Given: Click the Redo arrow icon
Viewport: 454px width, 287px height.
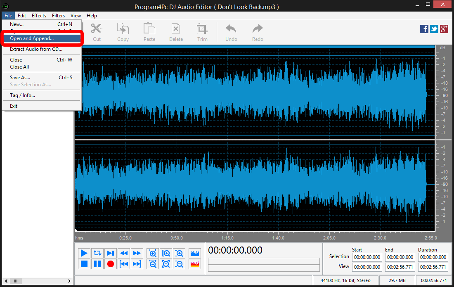Looking at the screenshot, I should click(257, 31).
